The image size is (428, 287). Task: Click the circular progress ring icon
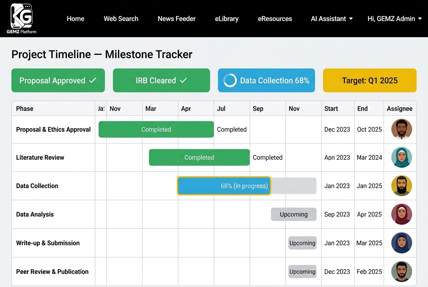point(230,81)
